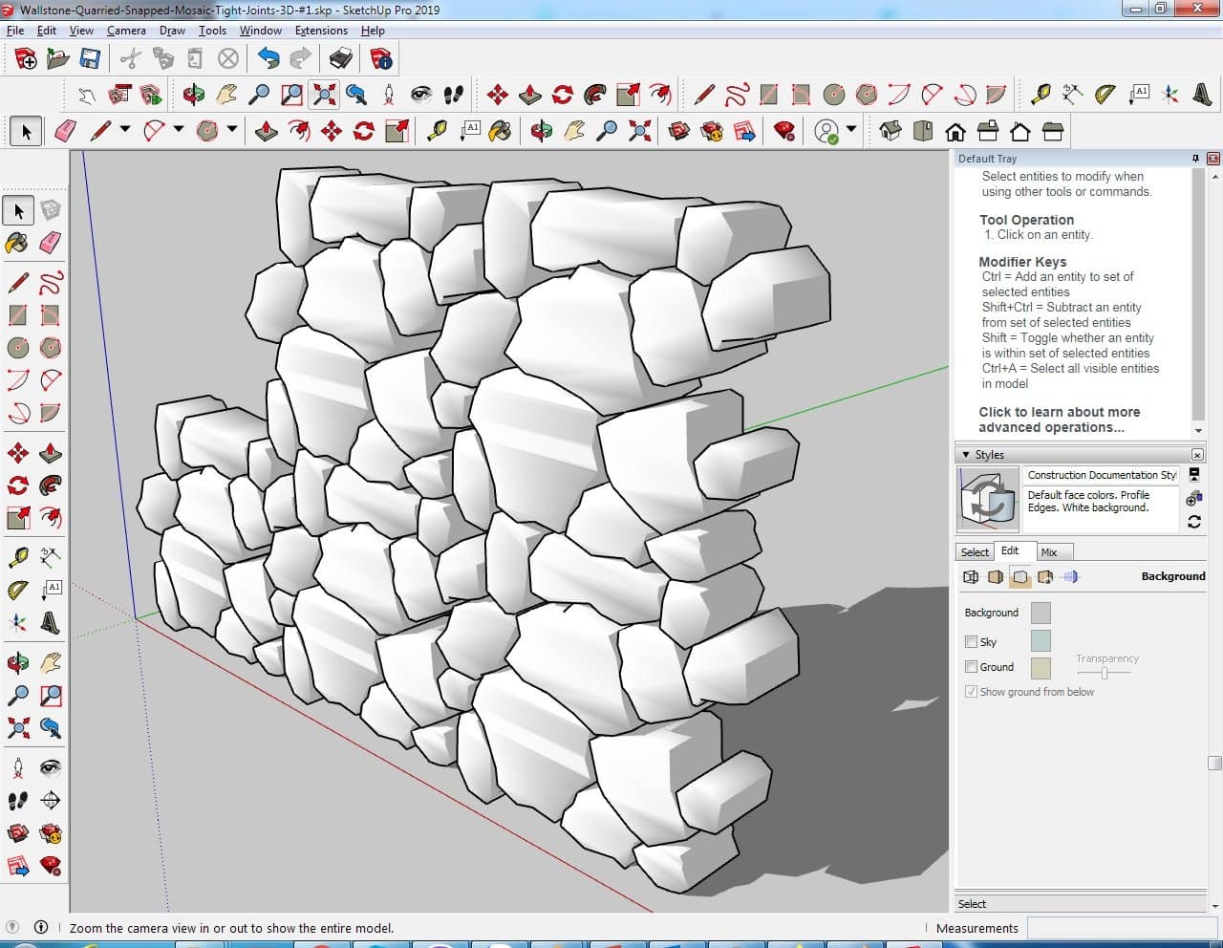Enable the Ground checkbox
Screen dimensions: 1223x948
click(x=972, y=667)
